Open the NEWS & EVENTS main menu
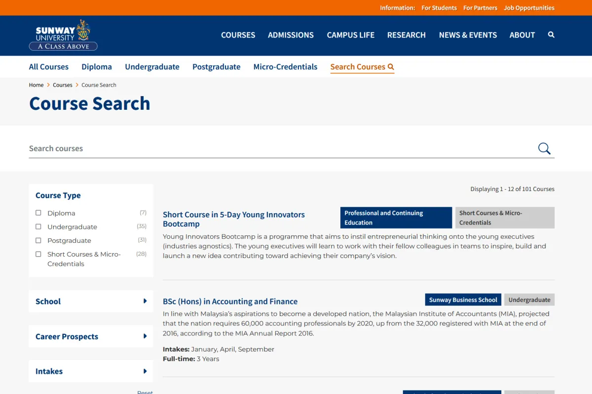Image resolution: width=592 pixels, height=394 pixels. [468, 35]
